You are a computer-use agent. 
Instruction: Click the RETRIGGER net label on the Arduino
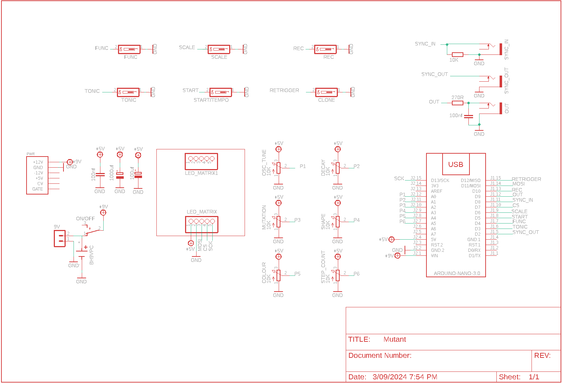[526, 179]
